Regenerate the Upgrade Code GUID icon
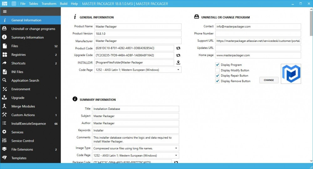Screen dimensions: 313x169 pyautogui.click(x=178, y=55)
